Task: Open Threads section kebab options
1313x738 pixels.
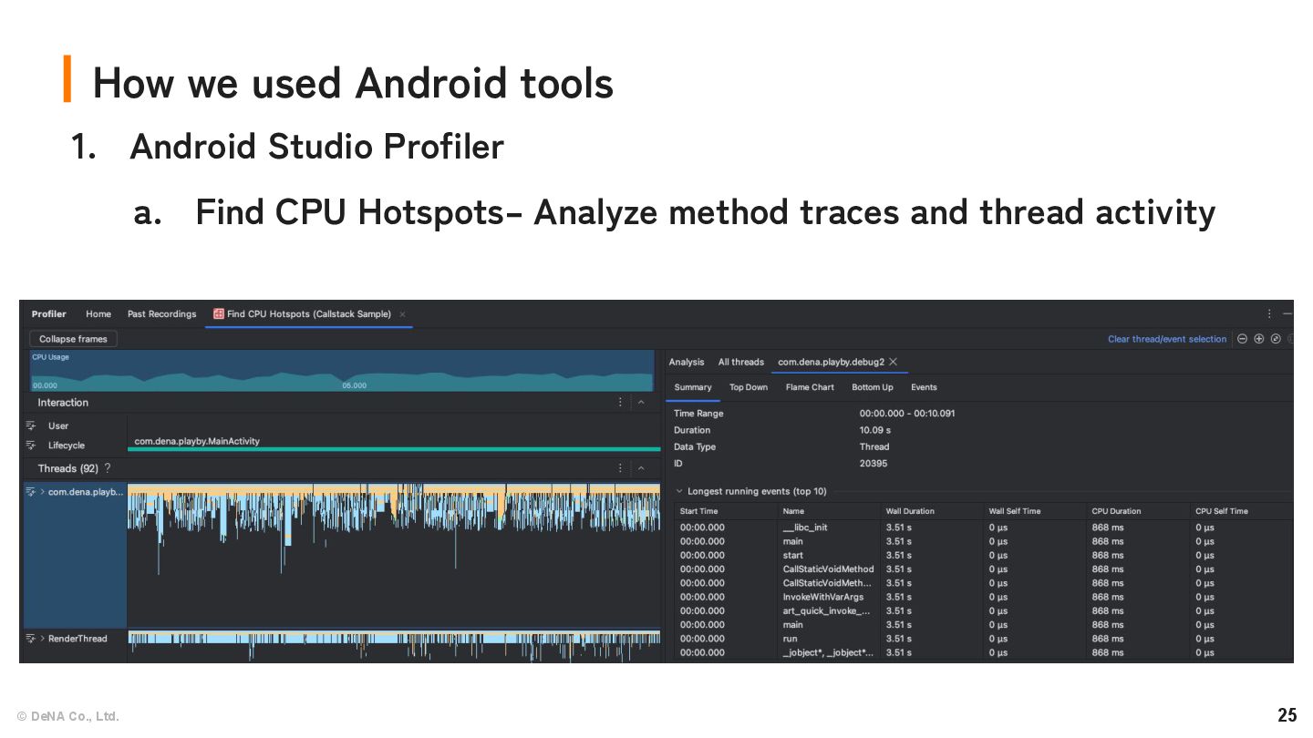Action: (621, 468)
